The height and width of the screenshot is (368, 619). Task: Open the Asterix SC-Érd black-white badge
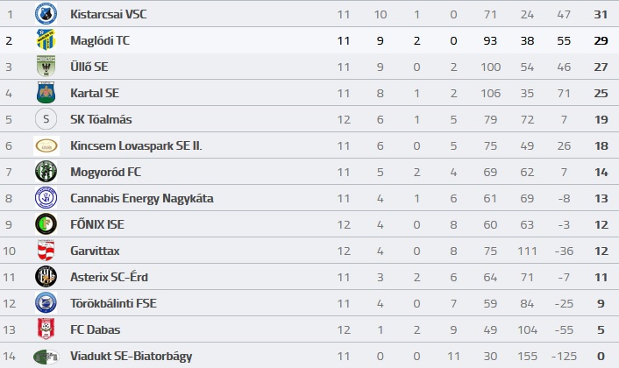[46, 277]
